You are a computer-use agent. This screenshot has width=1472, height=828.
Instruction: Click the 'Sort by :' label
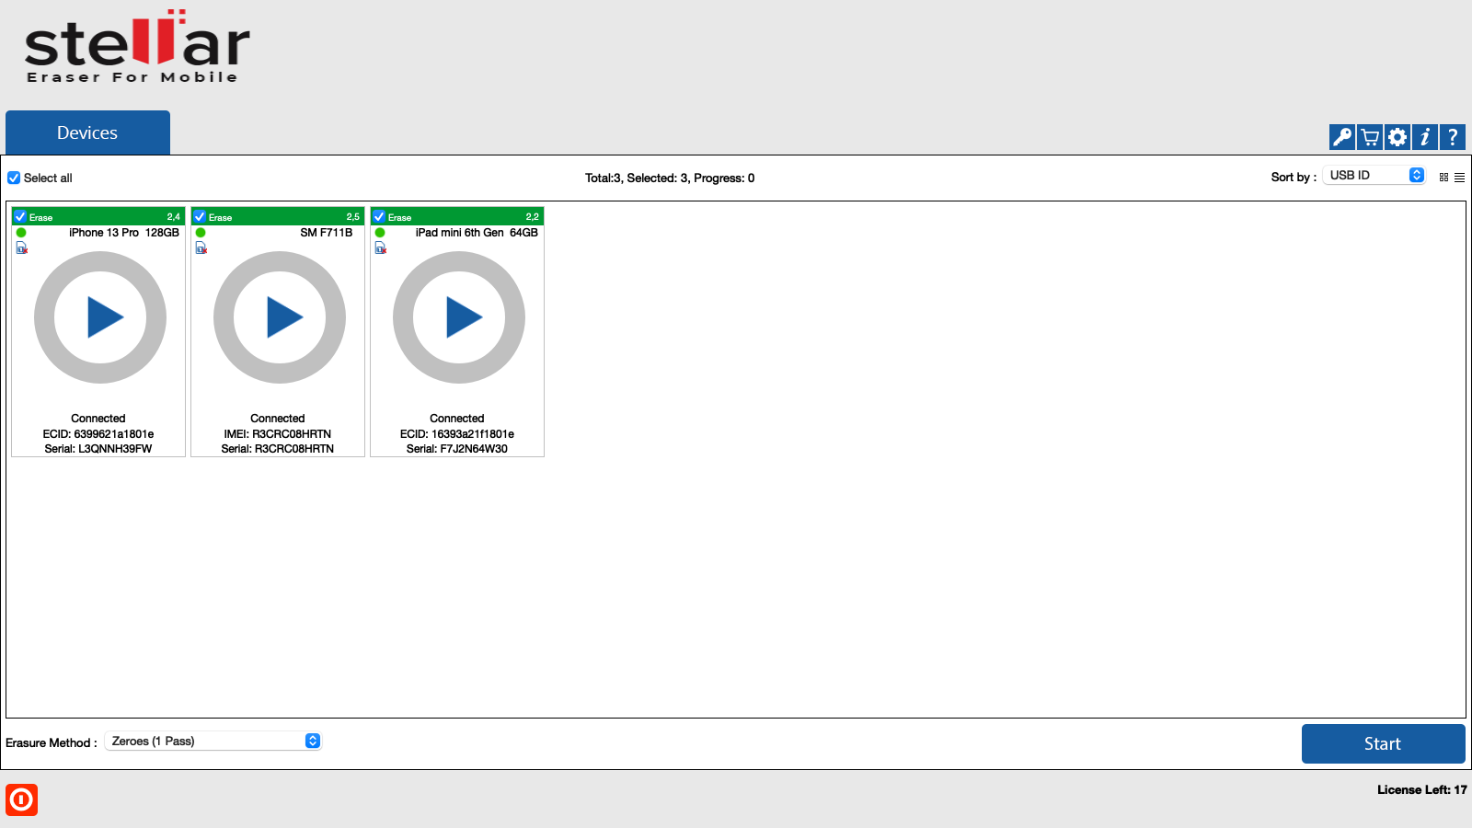tap(1294, 178)
